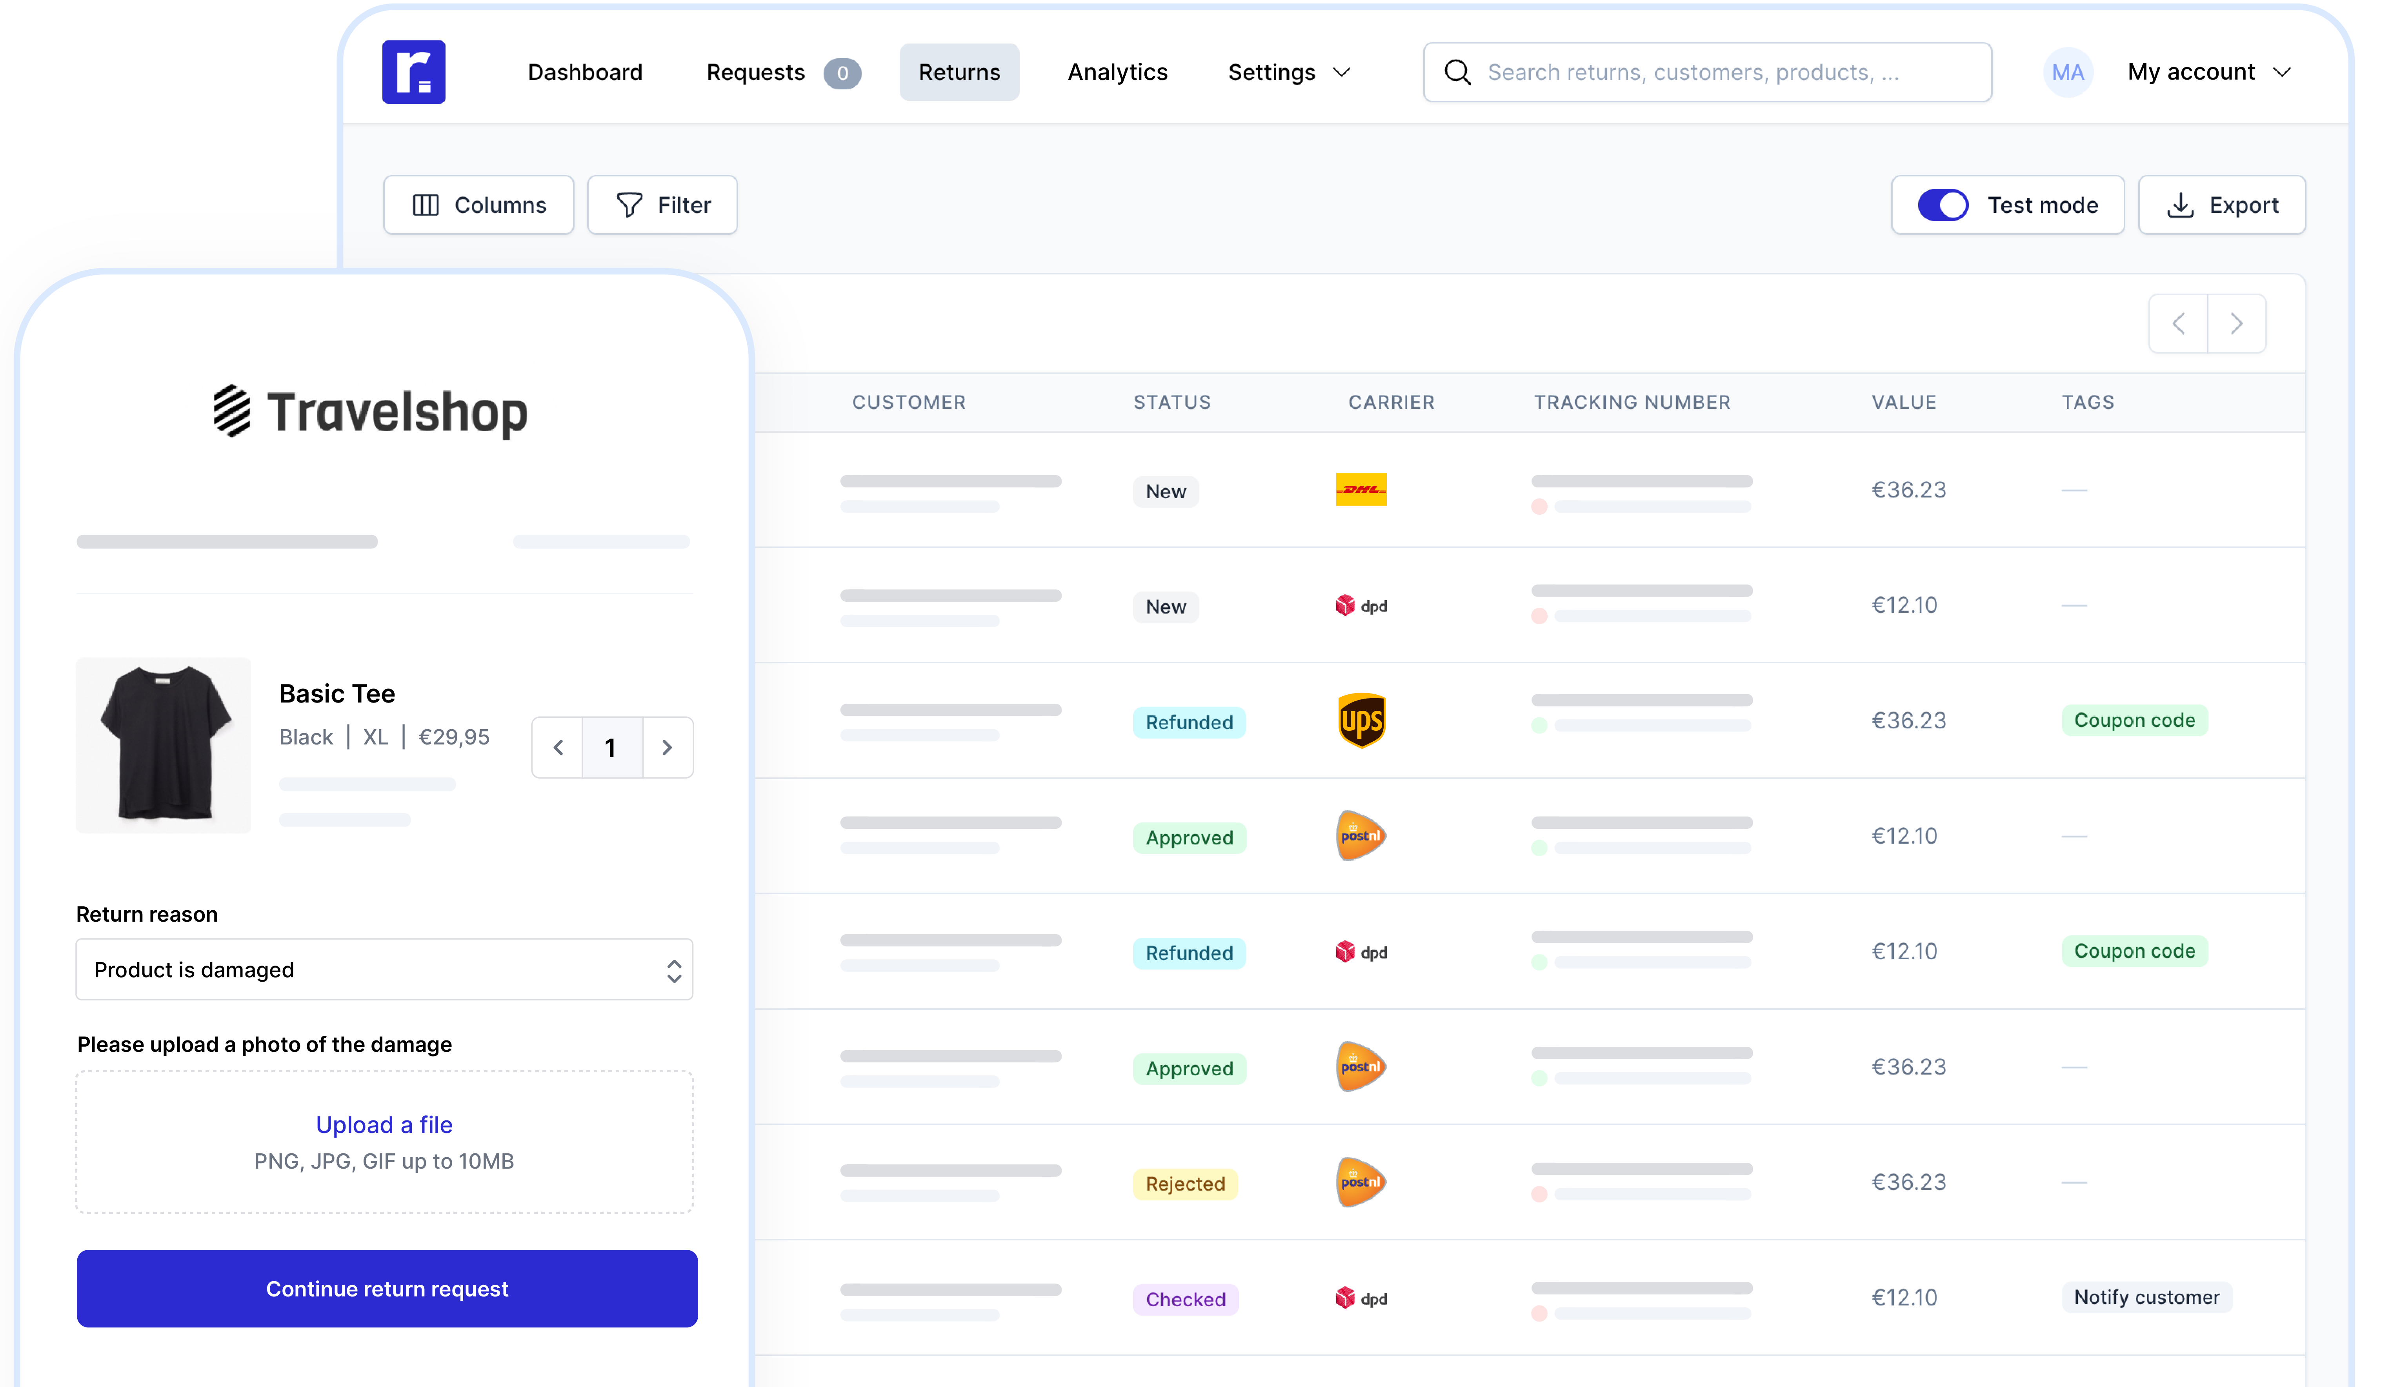Switch to the Analytics tab
Viewport: 2381px width, 1387px height.
[1117, 73]
